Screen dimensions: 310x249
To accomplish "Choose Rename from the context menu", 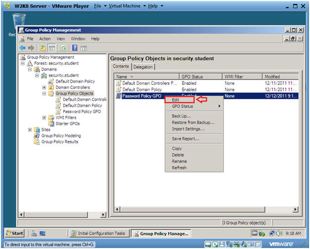I will click(x=194, y=161).
